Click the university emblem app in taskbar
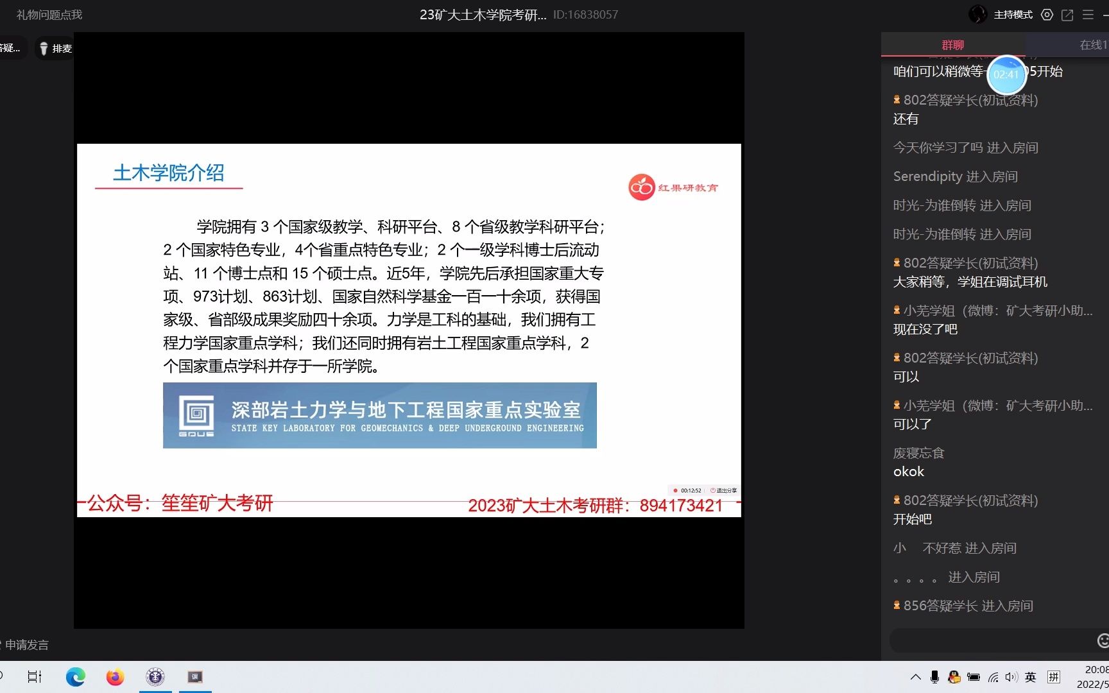 tap(155, 677)
